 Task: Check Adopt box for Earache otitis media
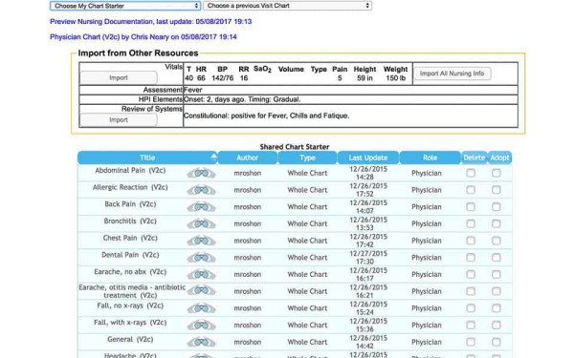click(x=496, y=291)
